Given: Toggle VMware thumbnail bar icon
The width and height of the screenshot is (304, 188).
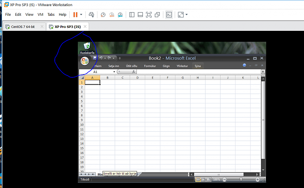Looking at the screenshot, I should [x=140, y=15].
